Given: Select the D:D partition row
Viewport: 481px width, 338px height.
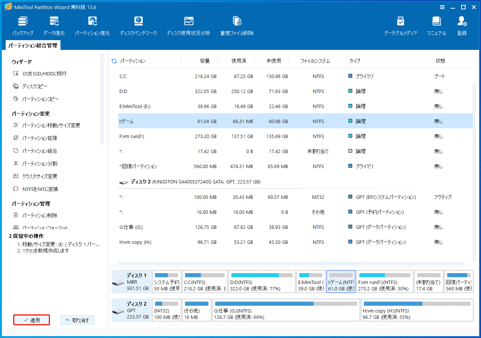Looking at the screenshot, I should coord(295,91).
